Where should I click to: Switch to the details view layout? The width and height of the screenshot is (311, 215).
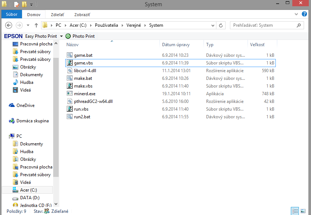(x=295, y=211)
